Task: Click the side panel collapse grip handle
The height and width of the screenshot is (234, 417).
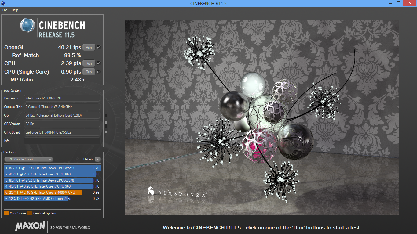Action: pyautogui.click(x=106, y=124)
